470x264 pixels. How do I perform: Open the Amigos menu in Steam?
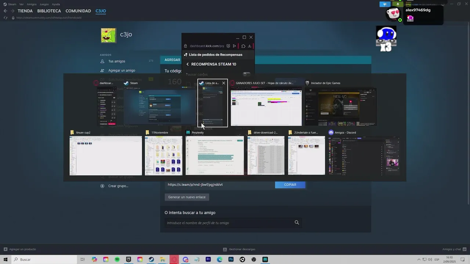[32, 4]
